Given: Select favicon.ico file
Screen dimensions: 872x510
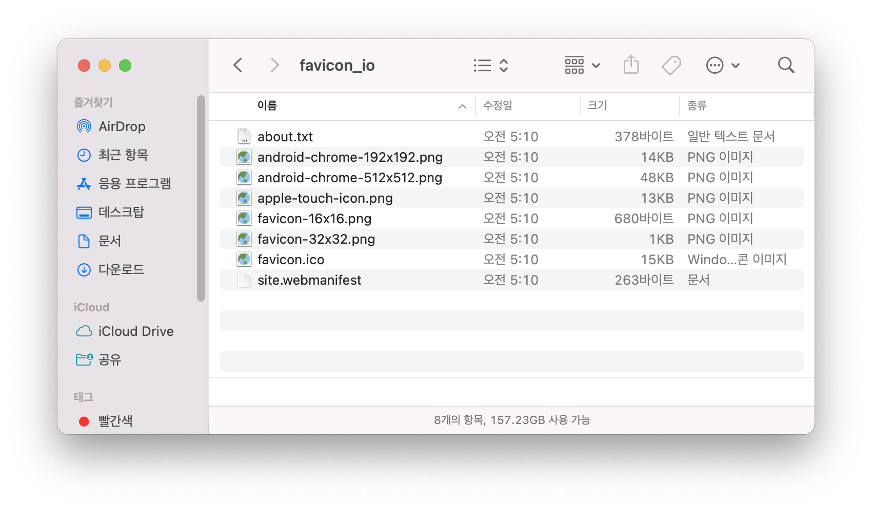Looking at the screenshot, I should [x=511, y=259].
